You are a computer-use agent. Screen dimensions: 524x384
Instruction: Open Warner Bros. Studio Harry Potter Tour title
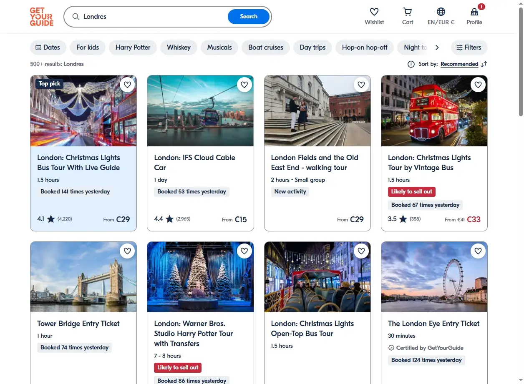194,334
